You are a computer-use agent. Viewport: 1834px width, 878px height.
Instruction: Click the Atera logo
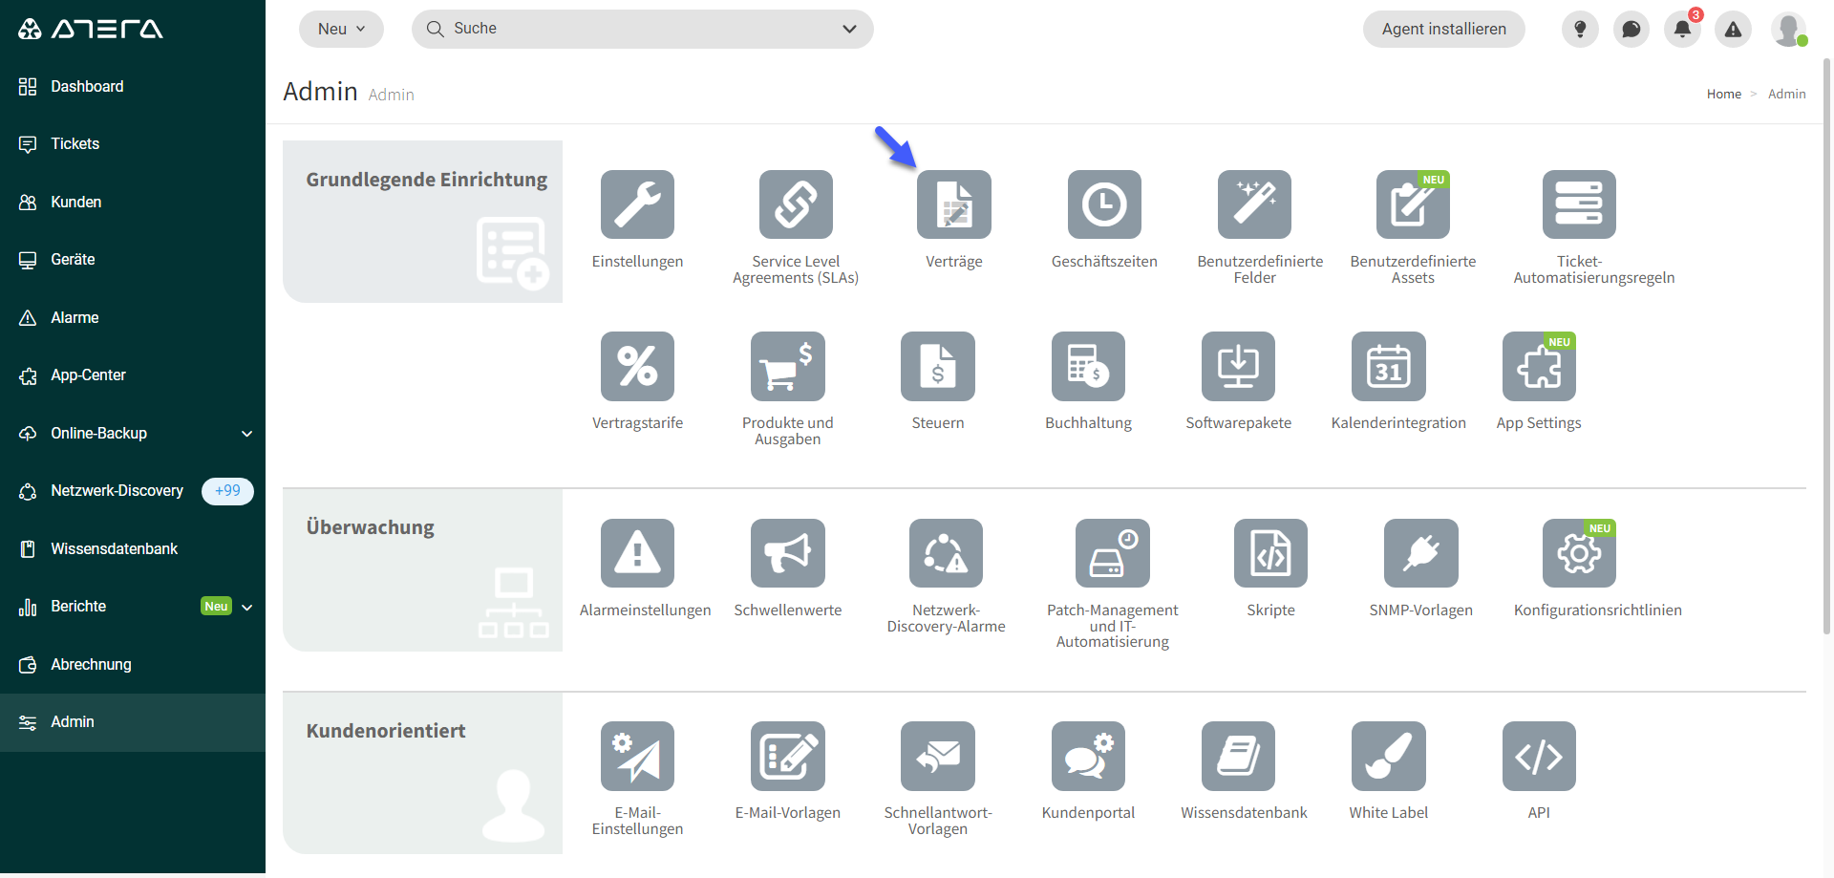click(x=91, y=29)
